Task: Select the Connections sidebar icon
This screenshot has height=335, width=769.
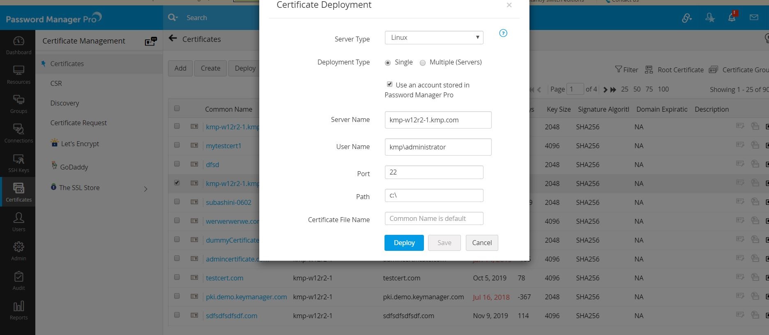Action: (x=18, y=129)
